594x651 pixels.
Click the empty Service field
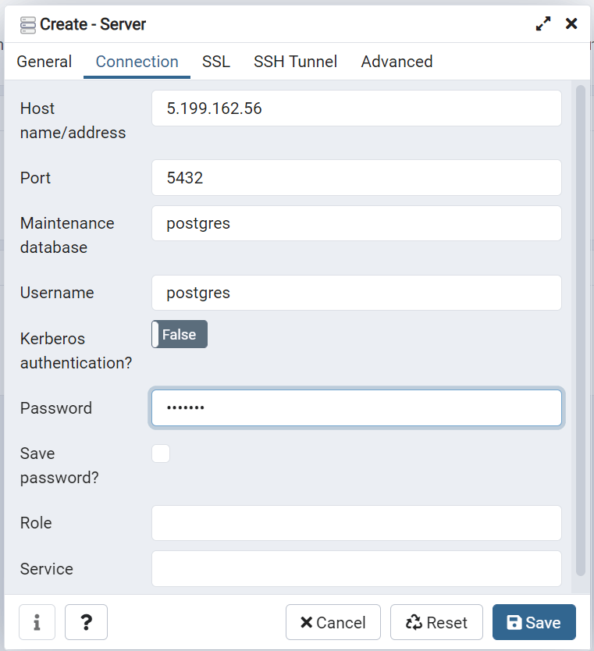pyautogui.click(x=356, y=568)
